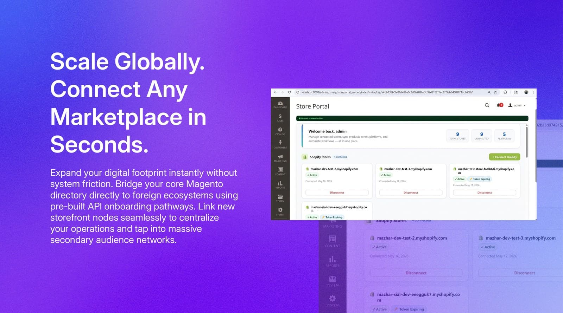Click mazhar-sial-dev store name in front window
This screenshot has height=313, width=563.
(339, 209)
